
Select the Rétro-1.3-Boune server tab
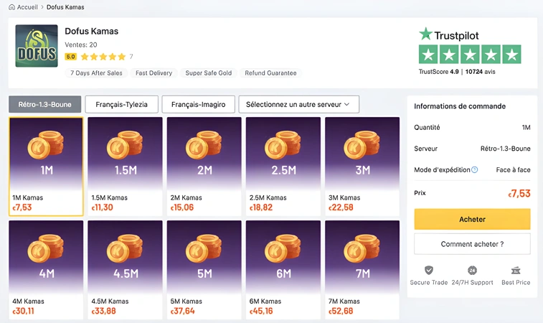(x=44, y=104)
